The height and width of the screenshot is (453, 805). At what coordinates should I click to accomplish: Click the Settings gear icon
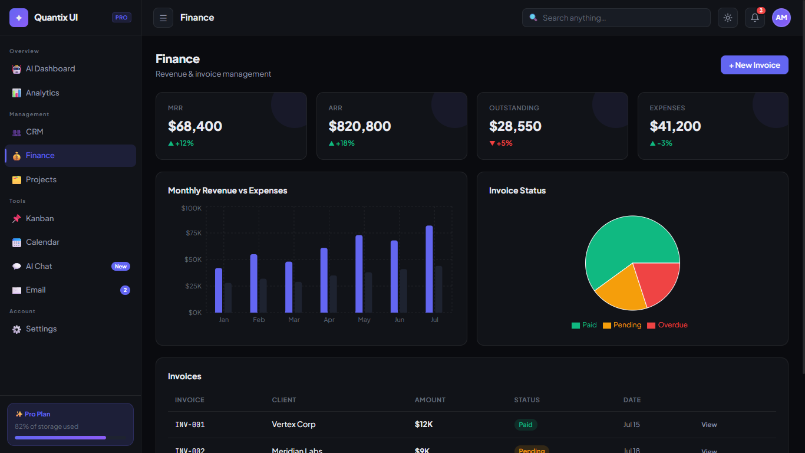(x=17, y=329)
